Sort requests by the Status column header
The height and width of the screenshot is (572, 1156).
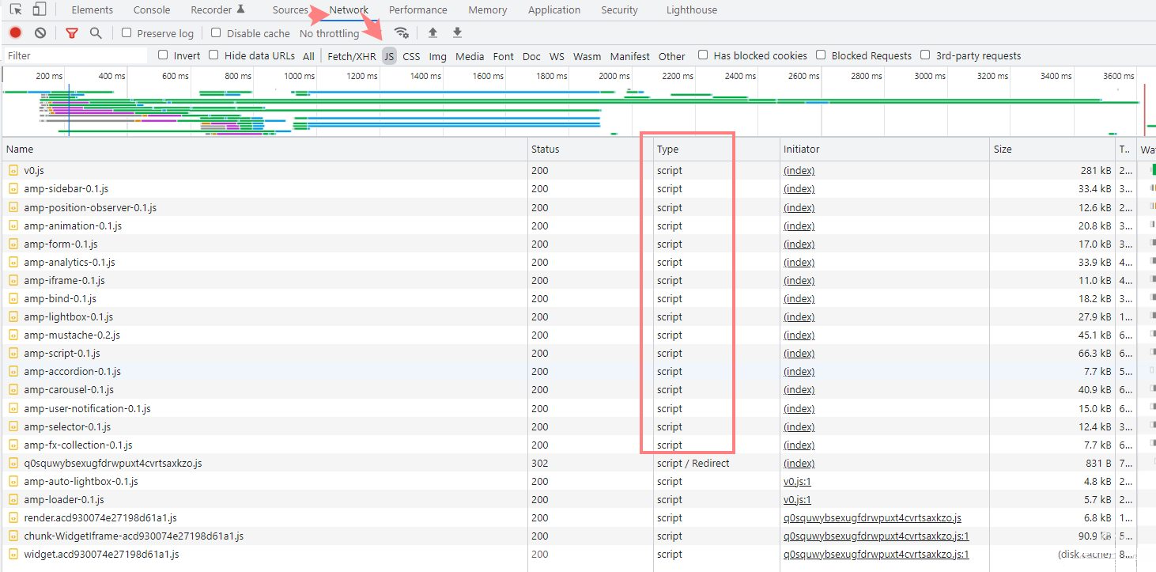pyautogui.click(x=545, y=149)
